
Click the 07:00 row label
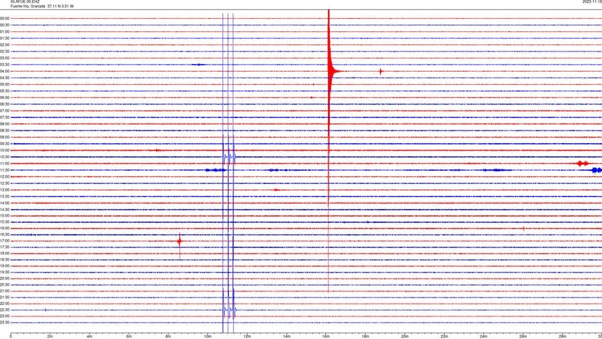click(x=5, y=110)
